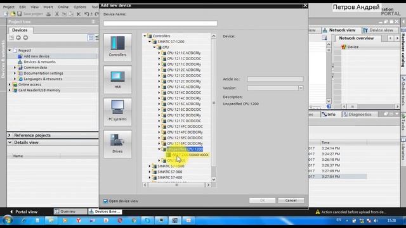Expand CPU 1217C DC/DC/DC node

159,121
